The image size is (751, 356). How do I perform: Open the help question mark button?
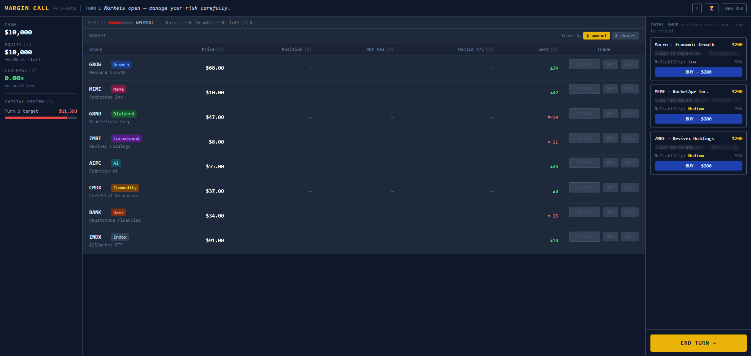[x=697, y=8]
